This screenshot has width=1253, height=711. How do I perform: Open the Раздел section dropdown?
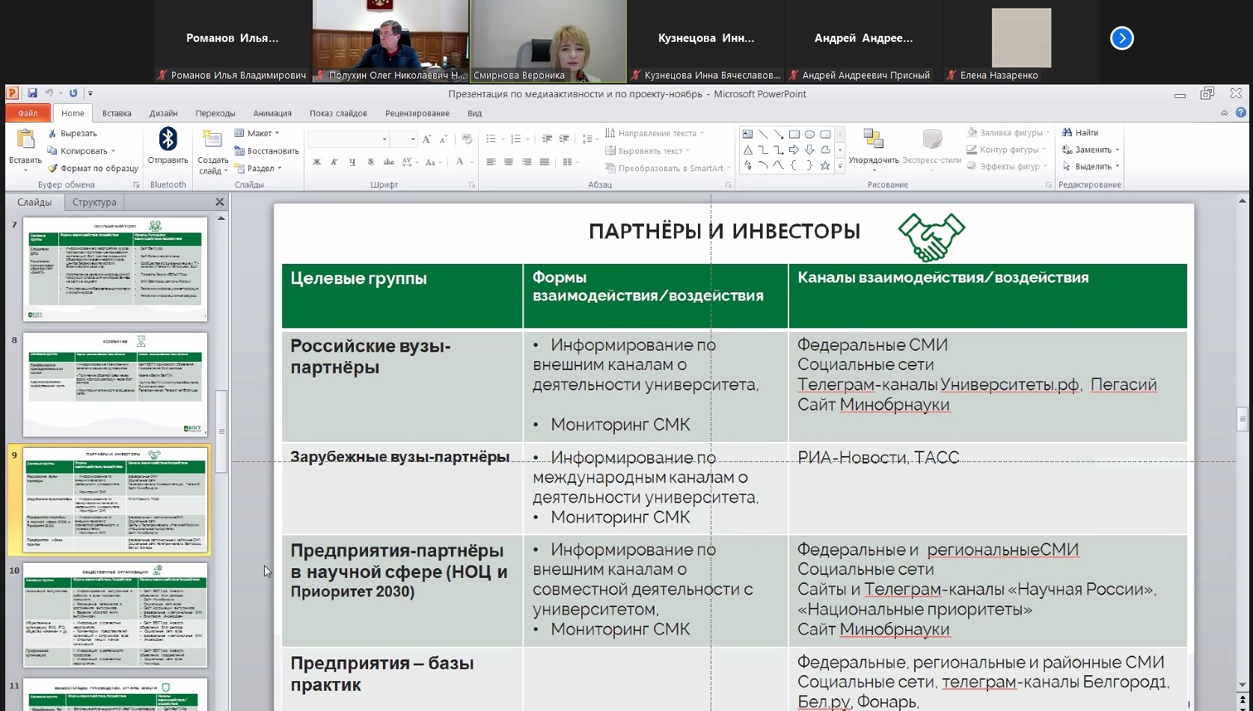[259, 168]
